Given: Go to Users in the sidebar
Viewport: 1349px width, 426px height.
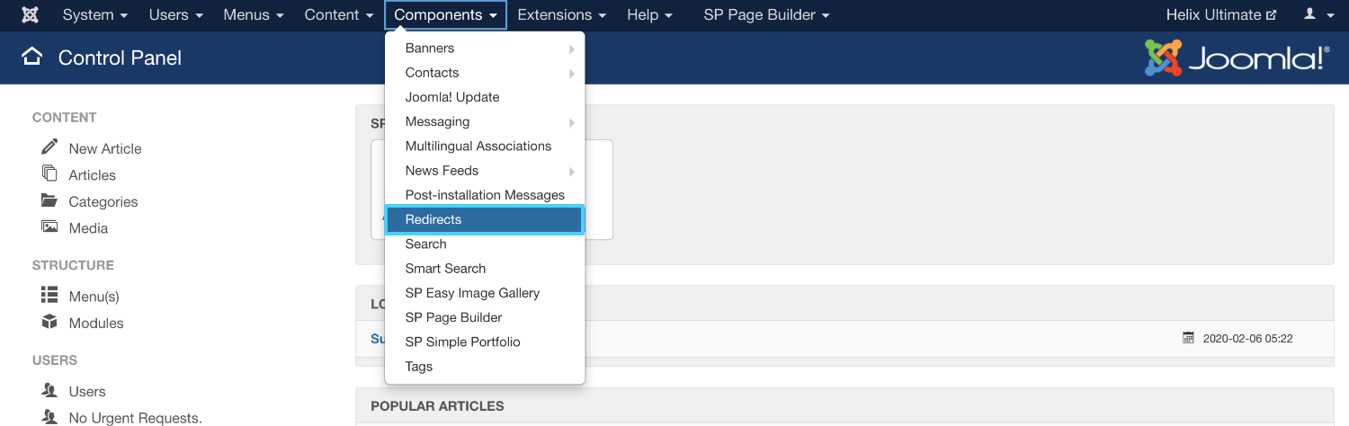Looking at the screenshot, I should (x=87, y=392).
